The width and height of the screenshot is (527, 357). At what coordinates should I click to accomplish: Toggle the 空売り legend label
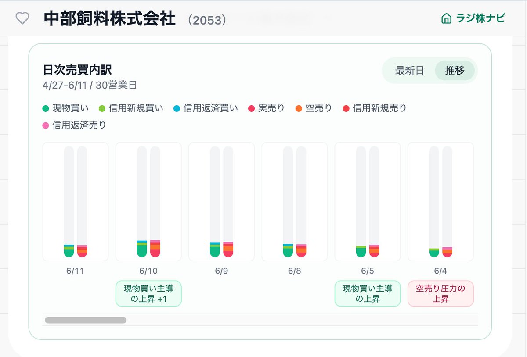[318, 108]
